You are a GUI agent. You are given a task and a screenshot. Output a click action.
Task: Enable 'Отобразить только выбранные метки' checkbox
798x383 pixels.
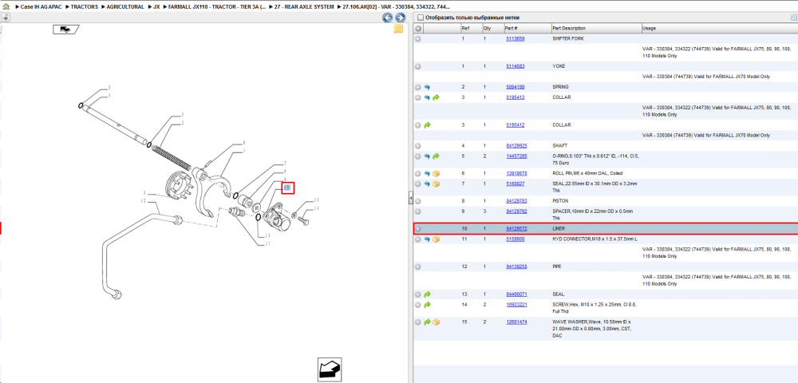click(421, 18)
